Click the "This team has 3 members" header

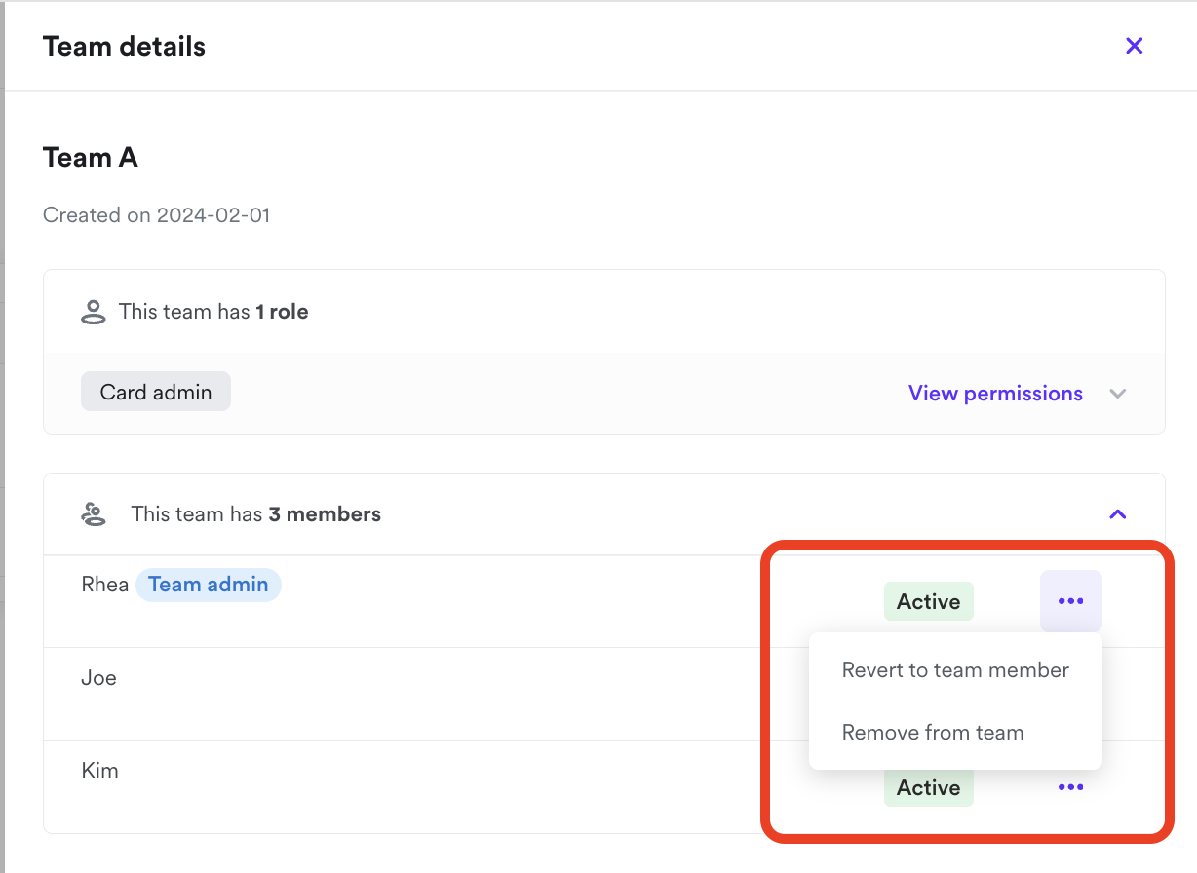(x=255, y=514)
